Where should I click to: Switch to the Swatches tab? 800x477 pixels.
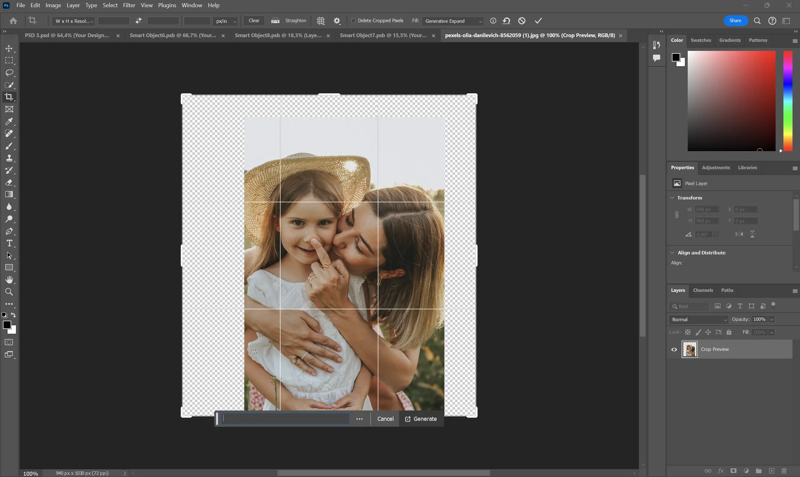point(701,40)
